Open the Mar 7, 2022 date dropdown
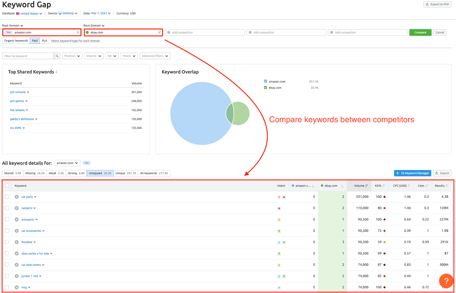 pos(101,13)
